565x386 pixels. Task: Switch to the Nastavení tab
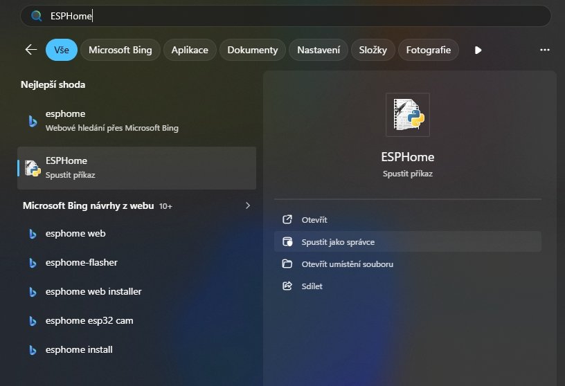click(319, 50)
